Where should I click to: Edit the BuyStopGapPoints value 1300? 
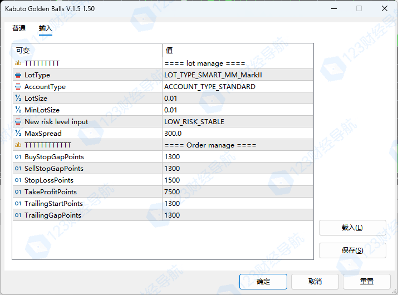[237, 156]
